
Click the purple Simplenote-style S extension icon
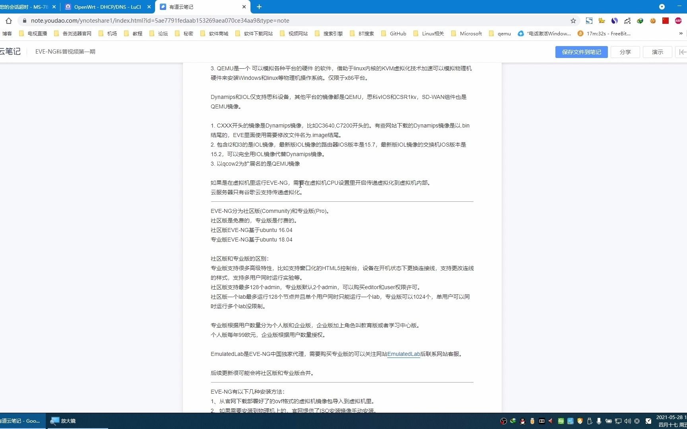615,21
